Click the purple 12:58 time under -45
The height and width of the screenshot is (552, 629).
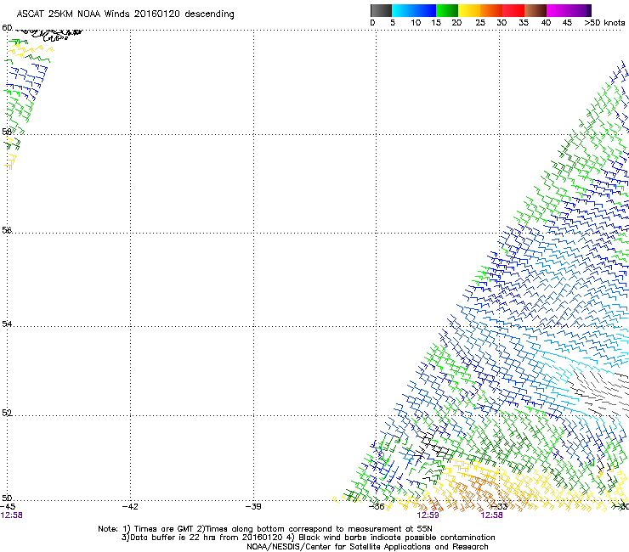[x=12, y=515]
